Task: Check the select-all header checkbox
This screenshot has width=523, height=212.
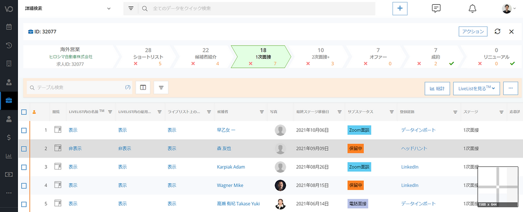Action: 24,112
